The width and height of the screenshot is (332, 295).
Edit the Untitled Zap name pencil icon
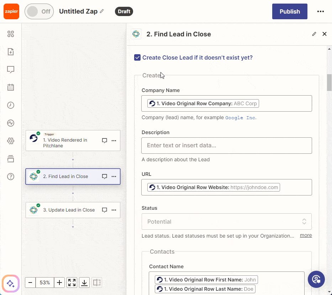(102, 11)
